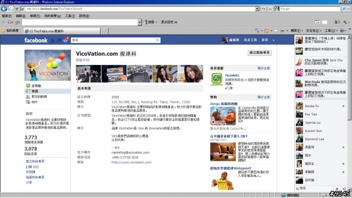Open the 檔案 File menu
This screenshot has width=352, height=198.
click(x=7, y=16)
